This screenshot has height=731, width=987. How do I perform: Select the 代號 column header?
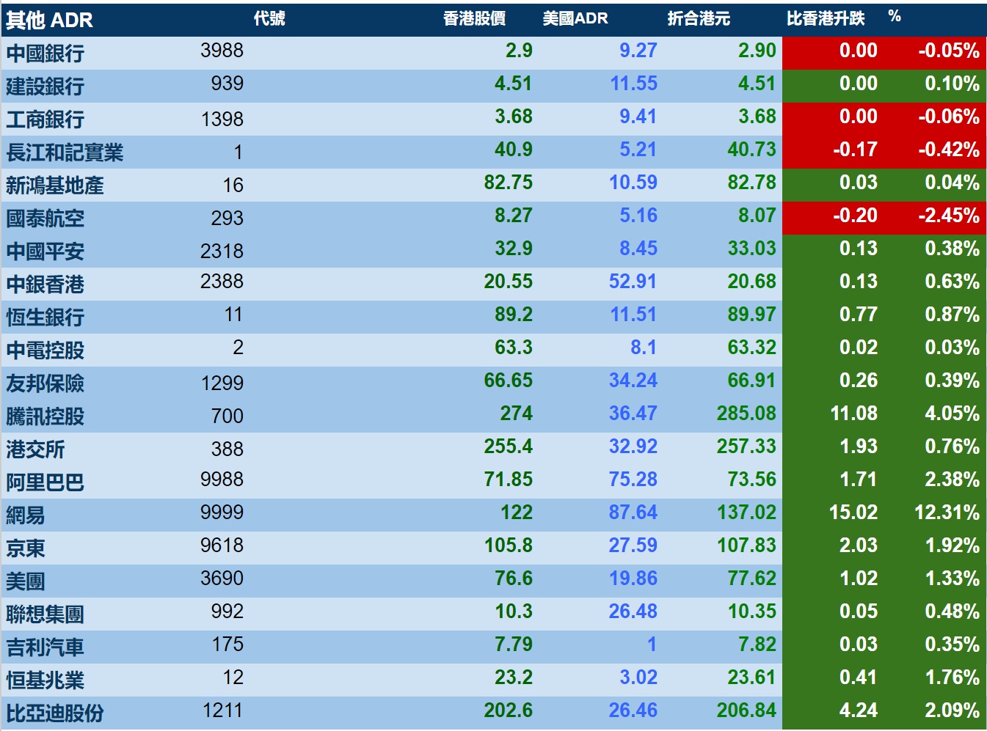coord(269,18)
